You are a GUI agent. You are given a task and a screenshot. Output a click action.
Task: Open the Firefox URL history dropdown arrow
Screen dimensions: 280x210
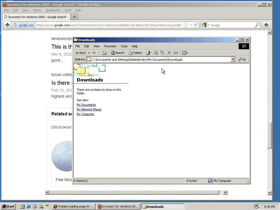(191, 25)
